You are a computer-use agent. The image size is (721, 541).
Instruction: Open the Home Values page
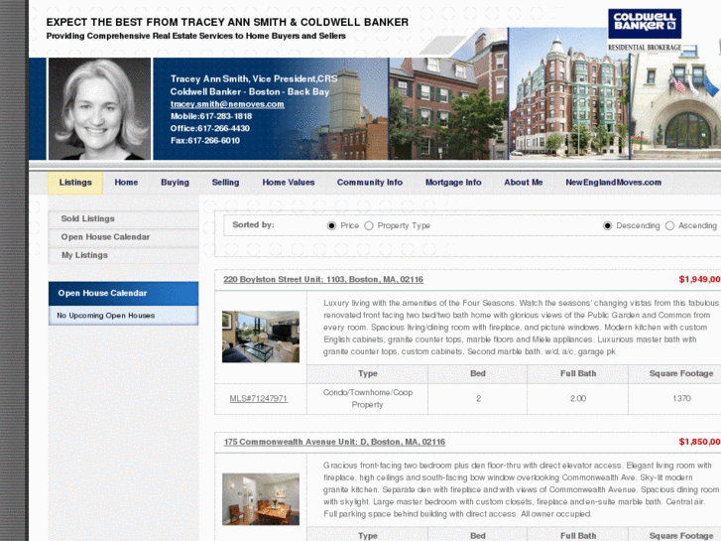click(x=289, y=183)
